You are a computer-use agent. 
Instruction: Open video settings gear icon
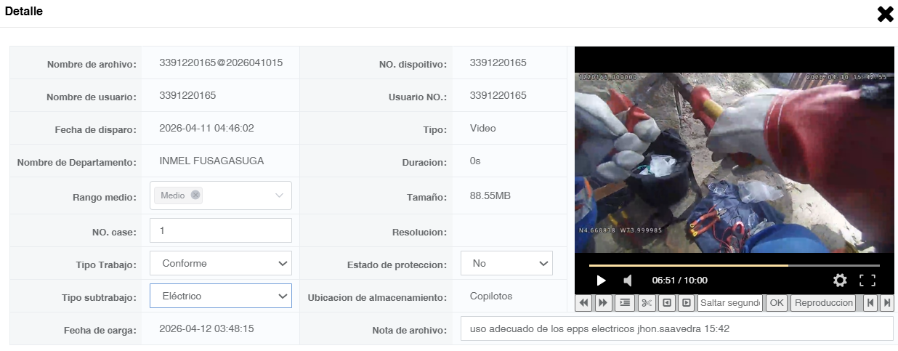click(x=840, y=281)
